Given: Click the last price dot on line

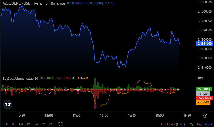Looking at the screenshot, I should (179, 43).
